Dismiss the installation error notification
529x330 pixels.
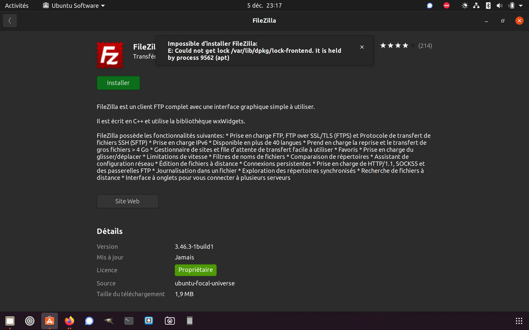[x=362, y=47]
